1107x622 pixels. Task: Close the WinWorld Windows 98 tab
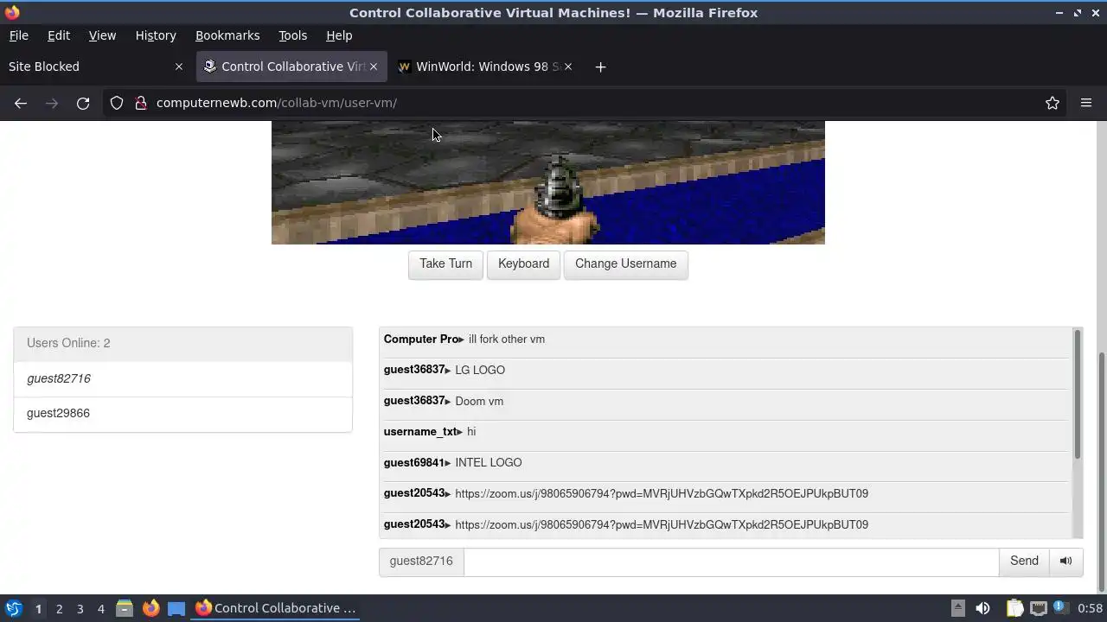567,67
